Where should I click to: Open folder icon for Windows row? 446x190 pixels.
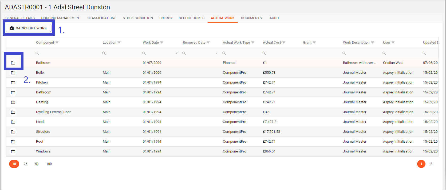click(x=13, y=151)
